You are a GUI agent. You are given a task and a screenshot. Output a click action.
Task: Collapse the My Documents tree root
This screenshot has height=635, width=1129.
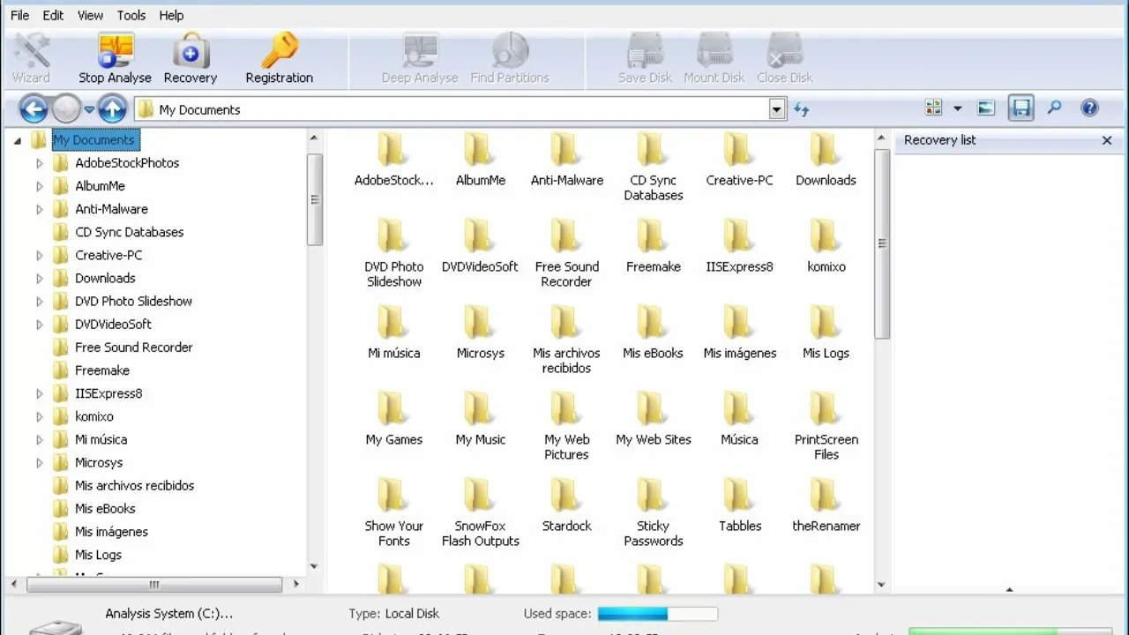click(18, 140)
